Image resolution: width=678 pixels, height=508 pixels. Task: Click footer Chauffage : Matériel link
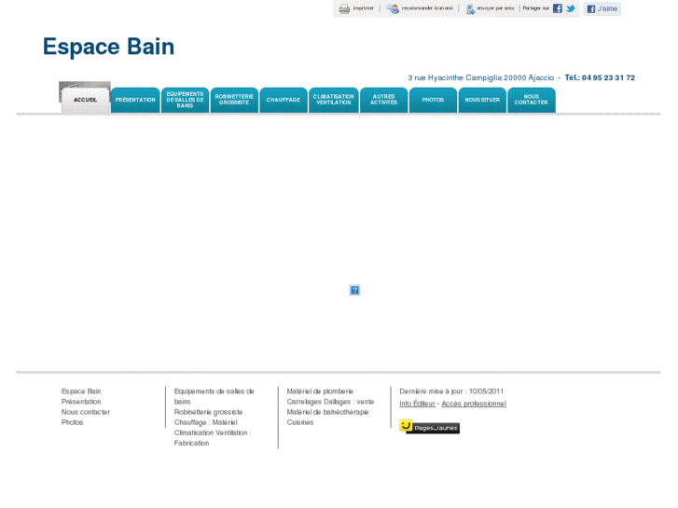click(x=206, y=422)
